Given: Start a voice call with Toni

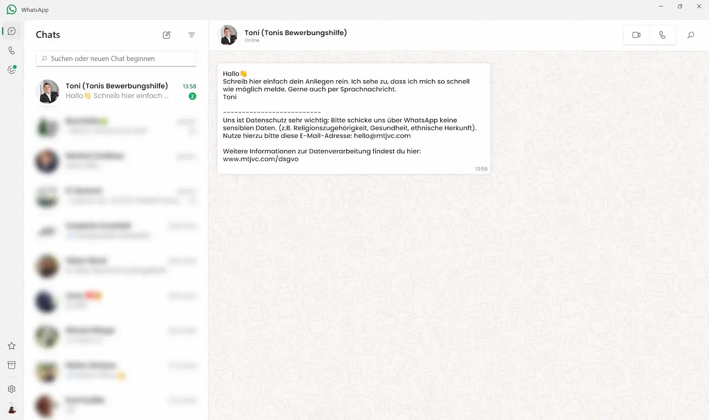Looking at the screenshot, I should point(662,35).
